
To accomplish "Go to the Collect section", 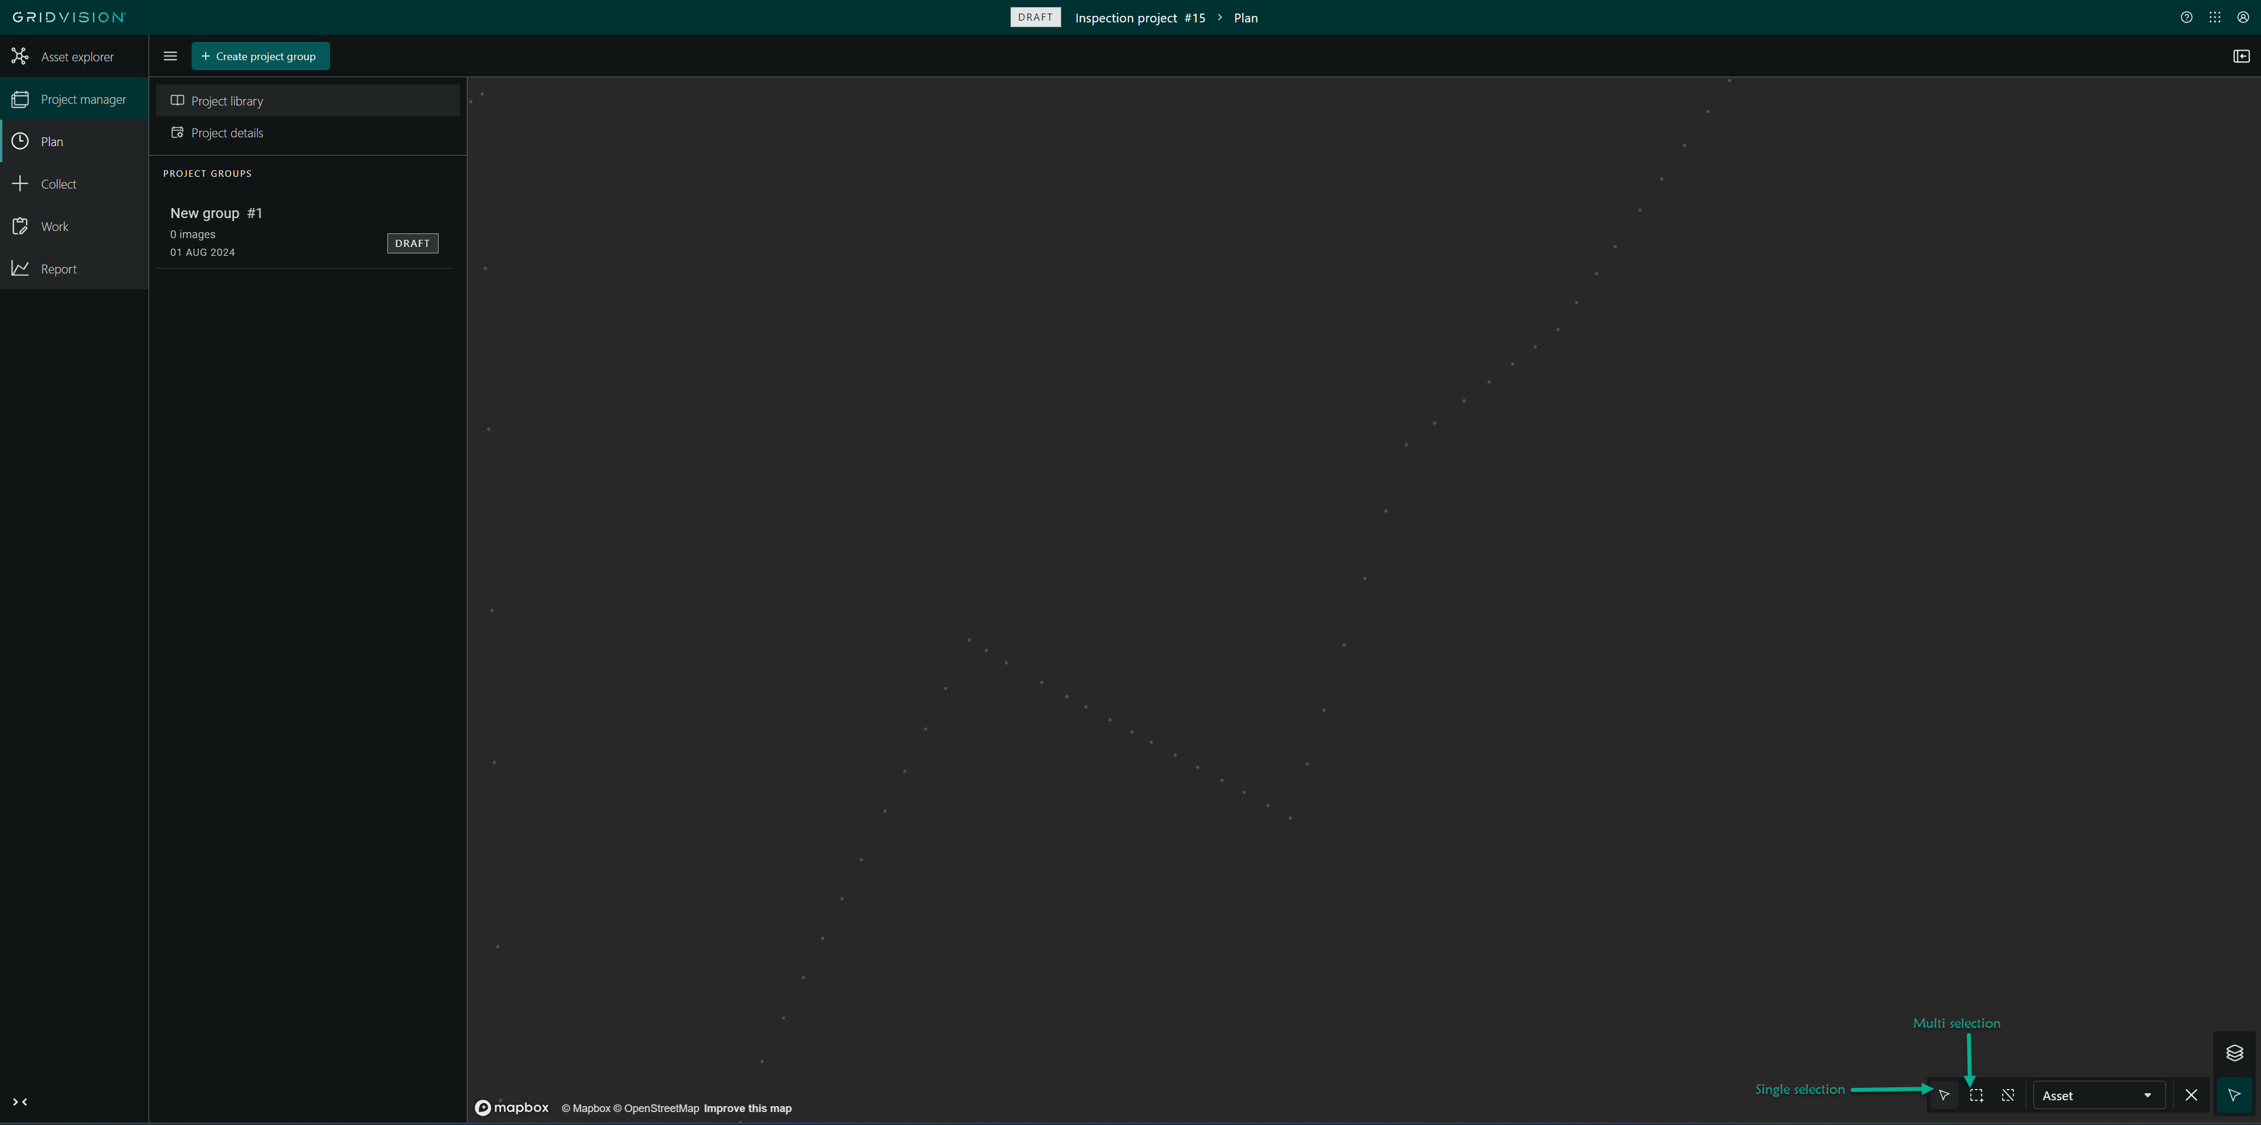I will tap(58, 184).
